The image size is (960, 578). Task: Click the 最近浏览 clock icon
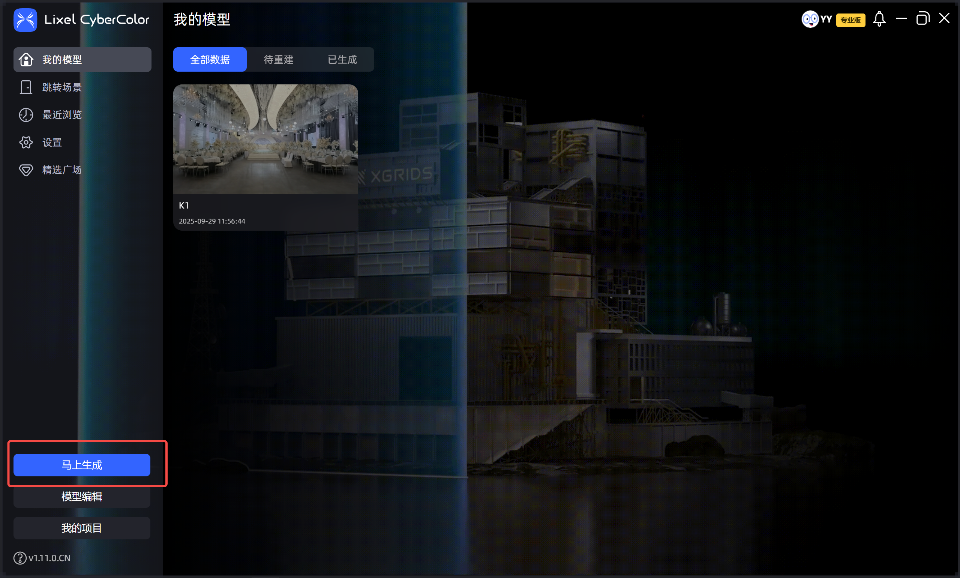pyautogui.click(x=26, y=115)
